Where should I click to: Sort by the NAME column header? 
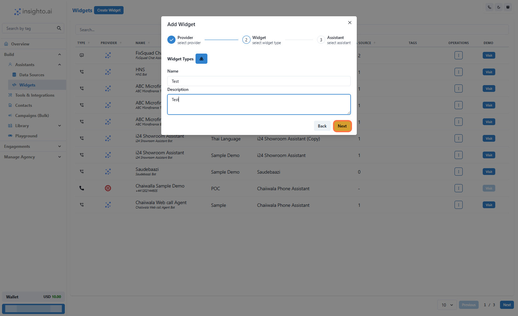(143, 43)
